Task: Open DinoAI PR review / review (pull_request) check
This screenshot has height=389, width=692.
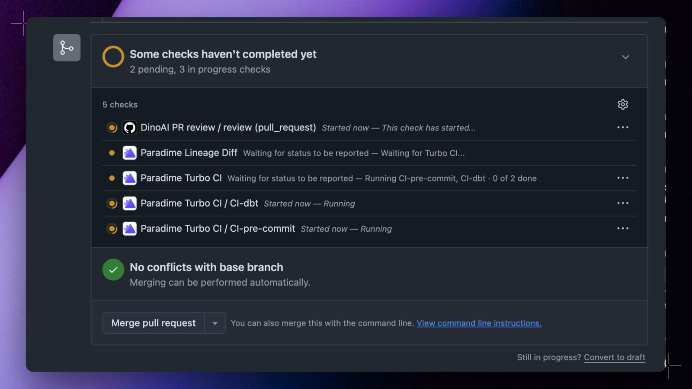Action: [x=228, y=128]
